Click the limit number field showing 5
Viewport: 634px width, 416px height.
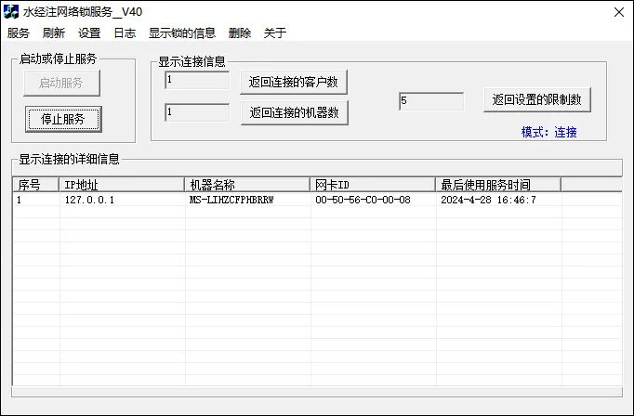click(x=431, y=101)
